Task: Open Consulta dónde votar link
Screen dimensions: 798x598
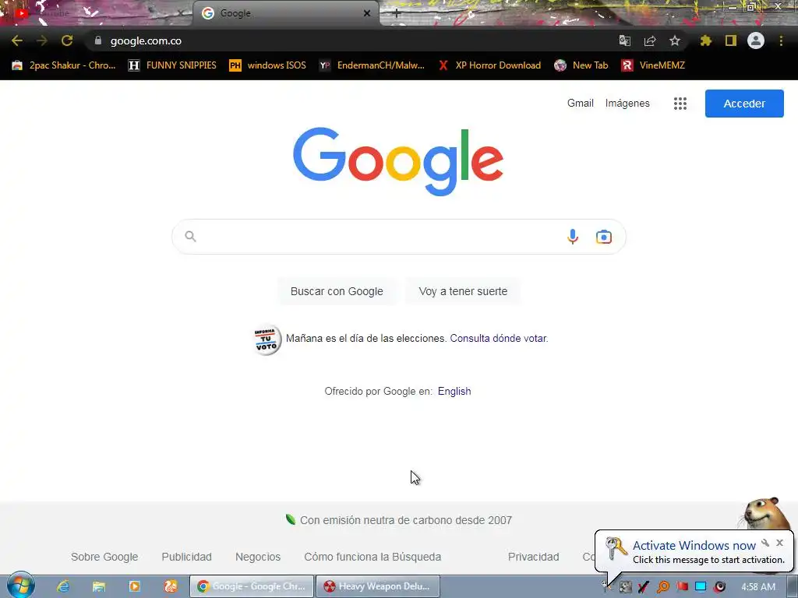Action: 499,338
